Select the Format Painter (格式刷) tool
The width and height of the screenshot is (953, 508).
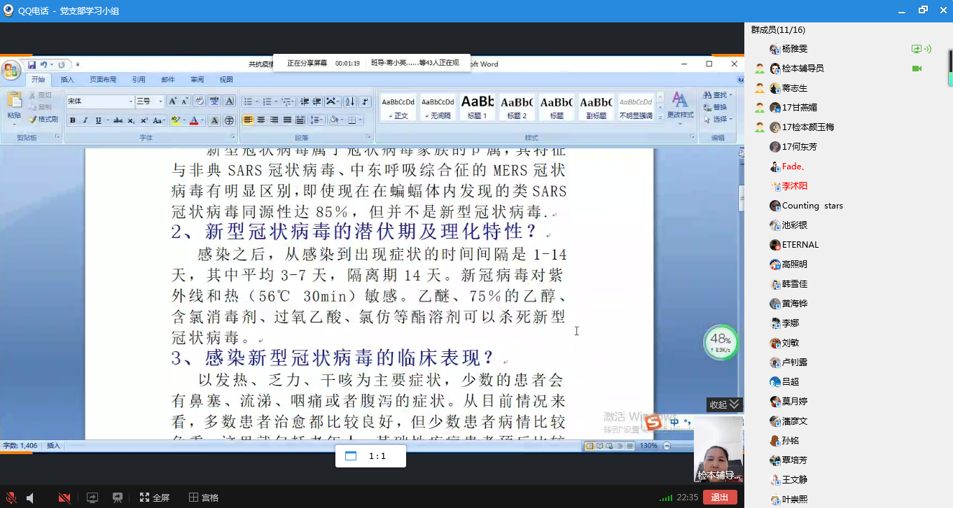43,120
